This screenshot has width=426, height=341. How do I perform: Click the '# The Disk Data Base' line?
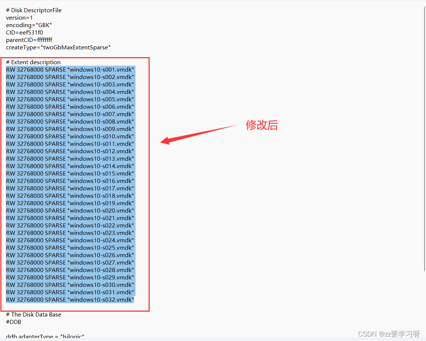34,314
